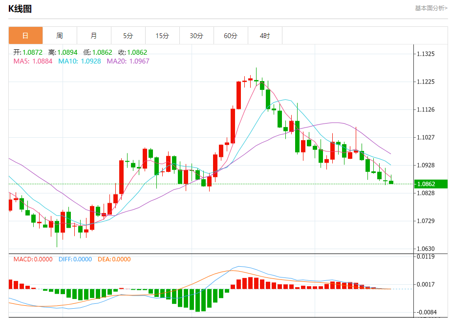Click the 1.1027 price axis label
The width and height of the screenshot is (451, 318).
coord(426,137)
